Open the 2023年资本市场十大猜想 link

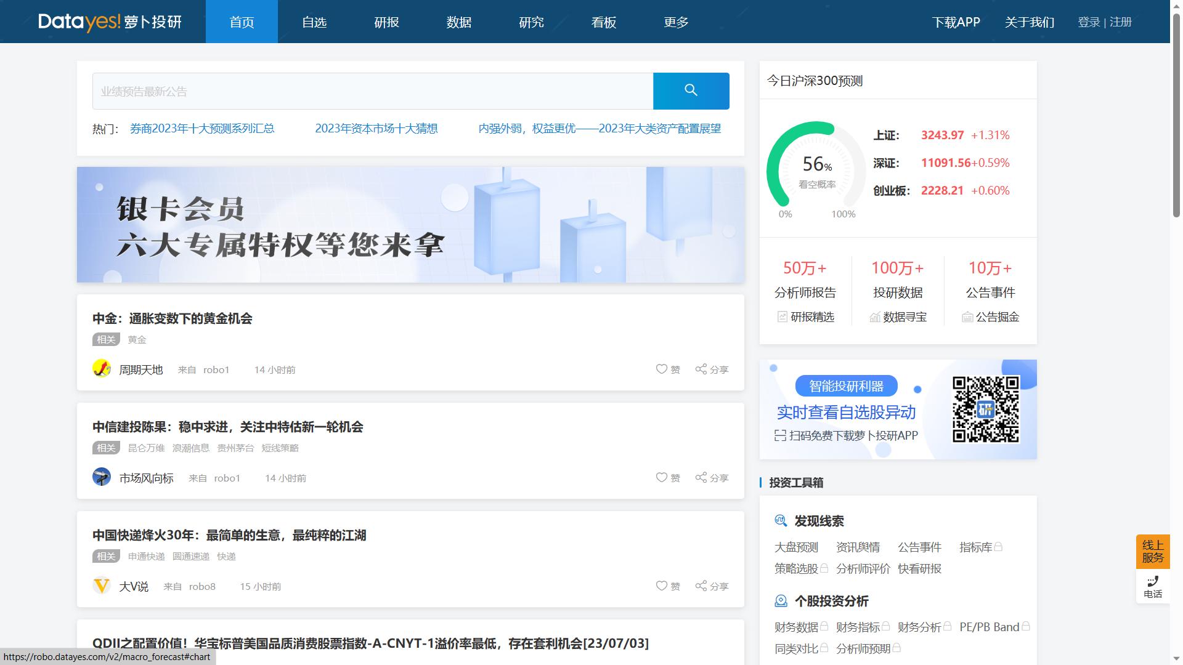click(376, 128)
